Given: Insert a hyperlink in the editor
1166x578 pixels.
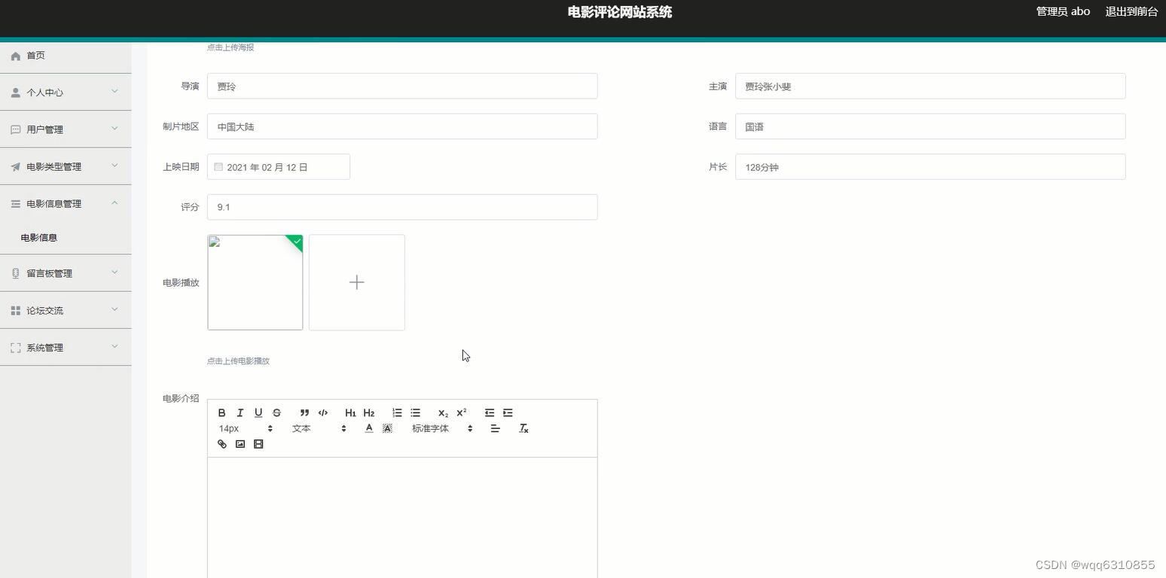Looking at the screenshot, I should click(x=221, y=444).
